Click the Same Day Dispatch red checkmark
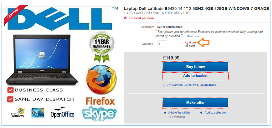 tap(10, 99)
